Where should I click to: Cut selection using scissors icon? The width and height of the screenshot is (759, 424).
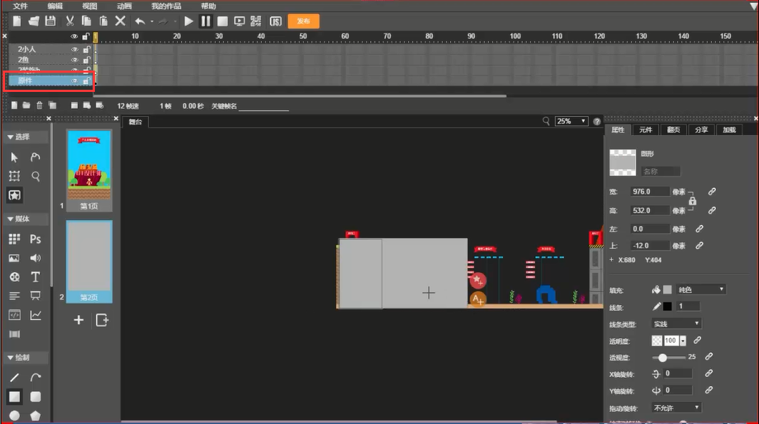pyautogui.click(x=70, y=21)
